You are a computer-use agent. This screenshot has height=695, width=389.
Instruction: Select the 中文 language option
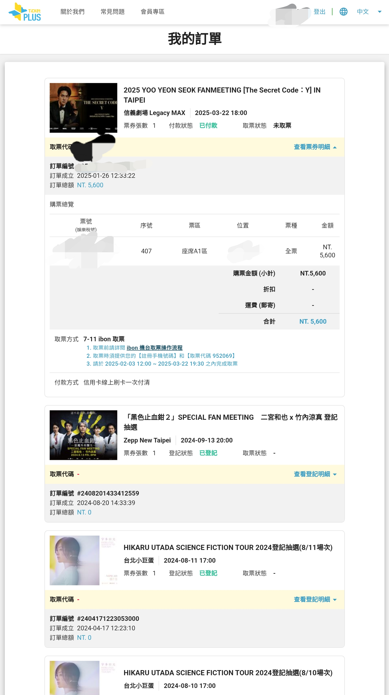point(362,12)
